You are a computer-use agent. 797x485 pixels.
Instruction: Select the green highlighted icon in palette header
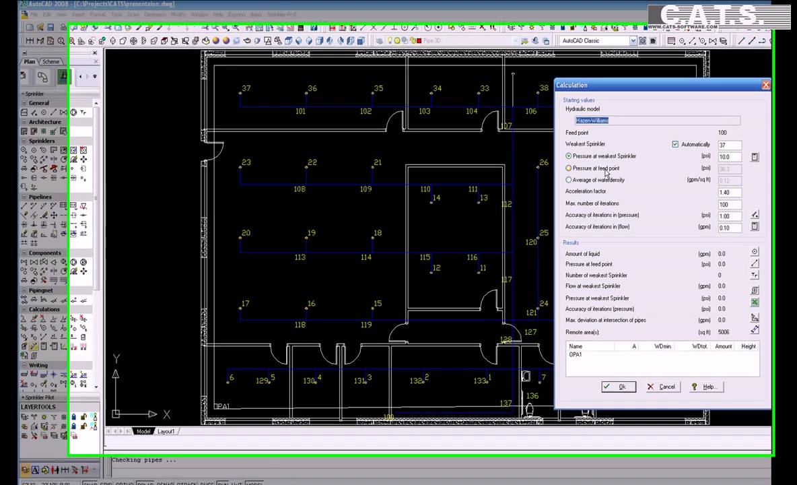coord(63,77)
